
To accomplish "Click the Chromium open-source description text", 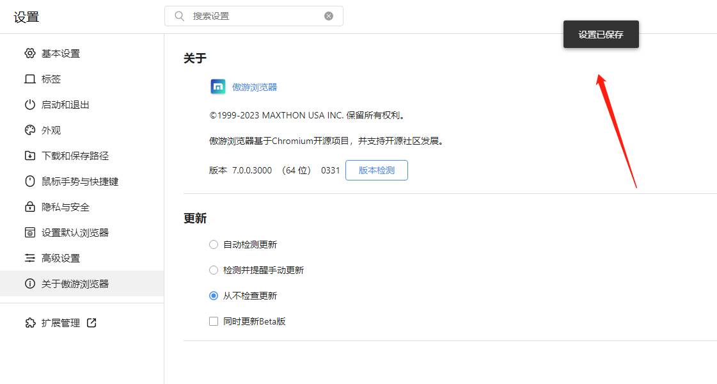I will pyautogui.click(x=326, y=141).
